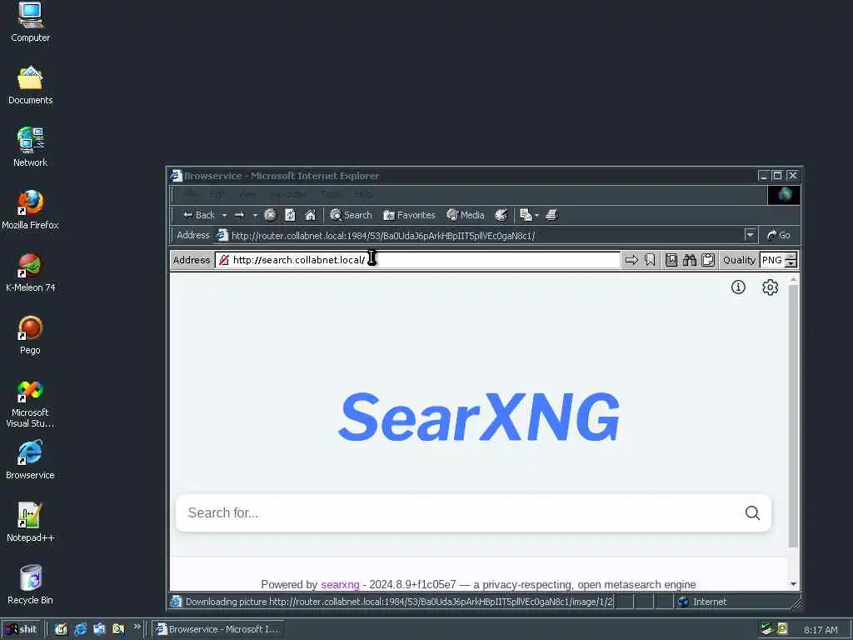
Task: Click the 8:17 AM taskbar clock
Action: [821, 630]
